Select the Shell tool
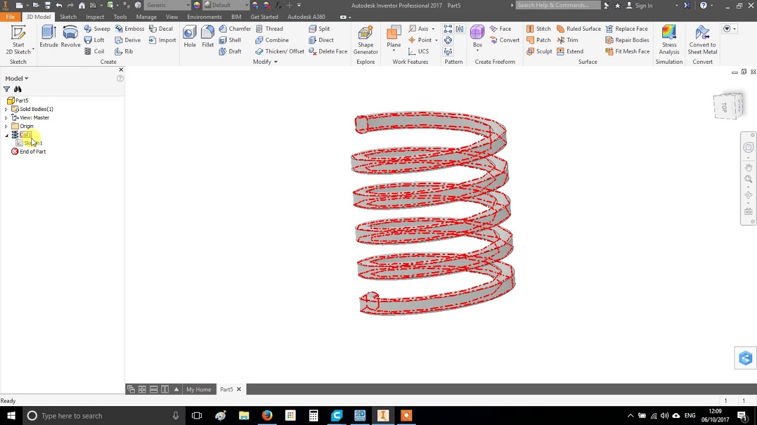 (229, 40)
